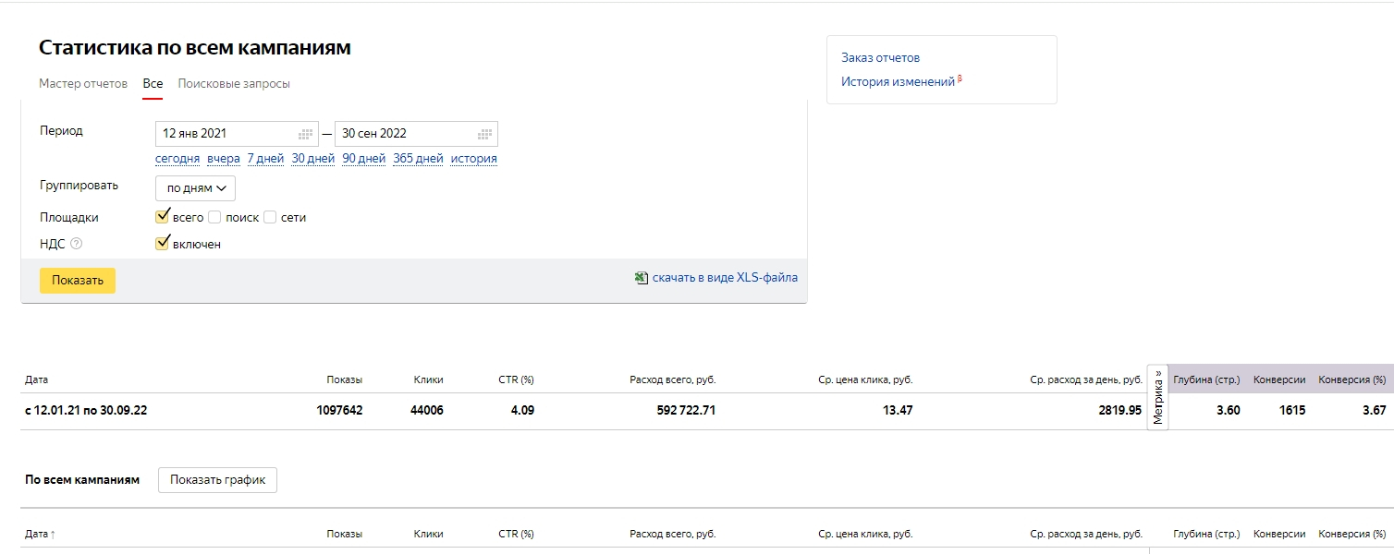The image size is (1394, 554).
Task: Toggle the "всего" checkbox
Action: 163,217
